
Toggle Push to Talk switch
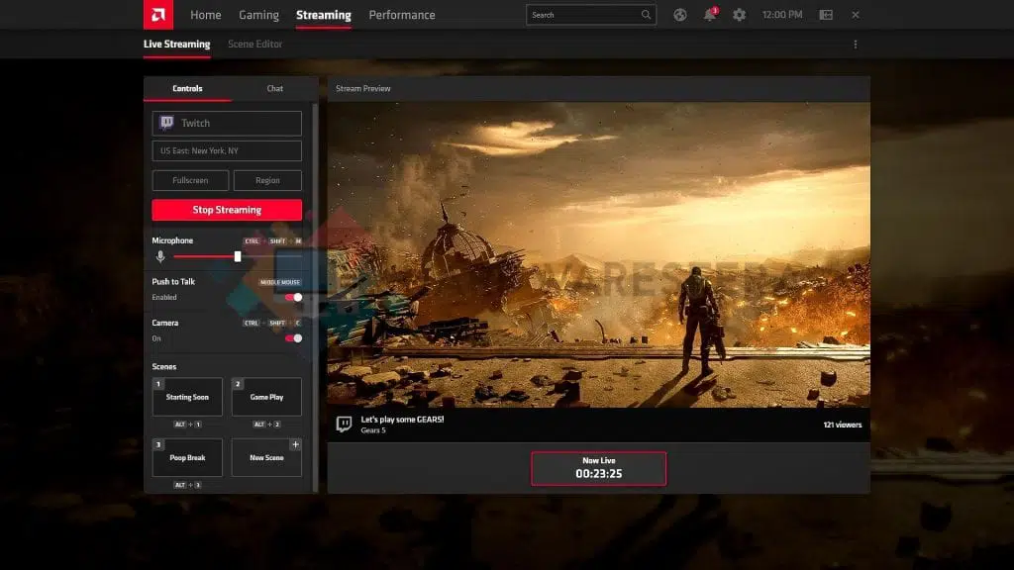click(293, 297)
